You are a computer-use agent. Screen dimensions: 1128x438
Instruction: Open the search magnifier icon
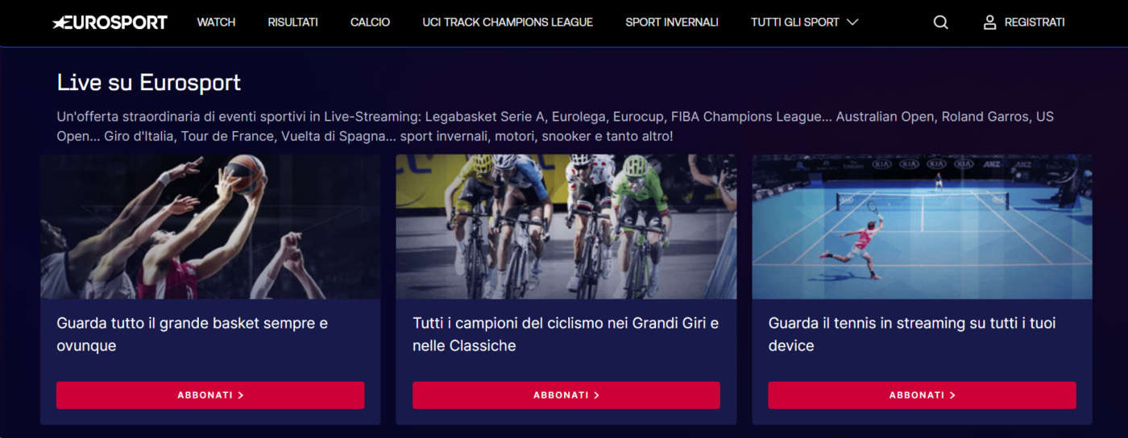click(940, 23)
